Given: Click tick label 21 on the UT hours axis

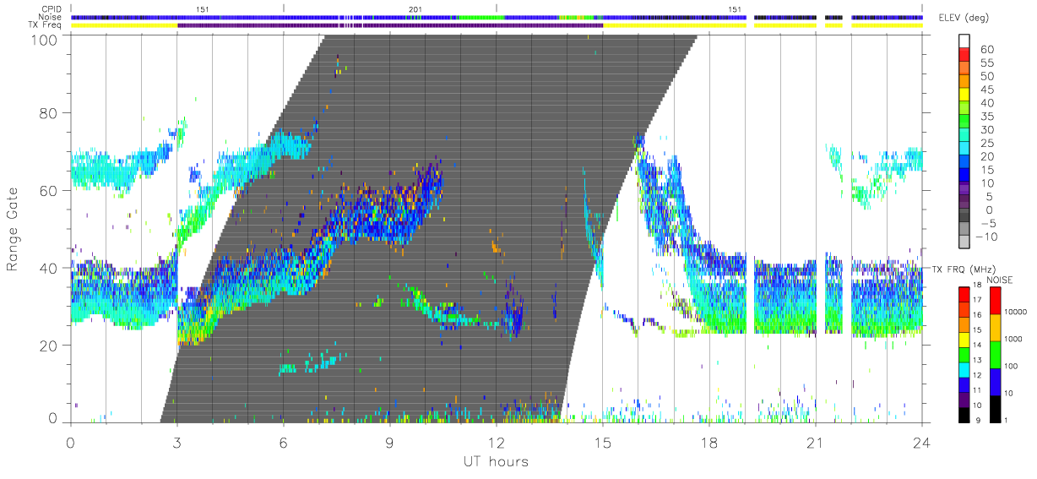Looking at the screenshot, I should pos(815,442).
